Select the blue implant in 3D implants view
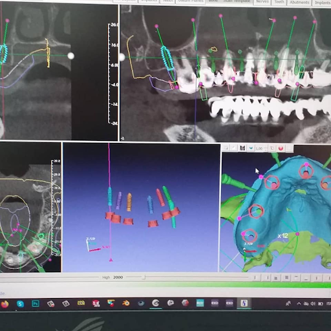The image size is (331, 331). (150, 204)
